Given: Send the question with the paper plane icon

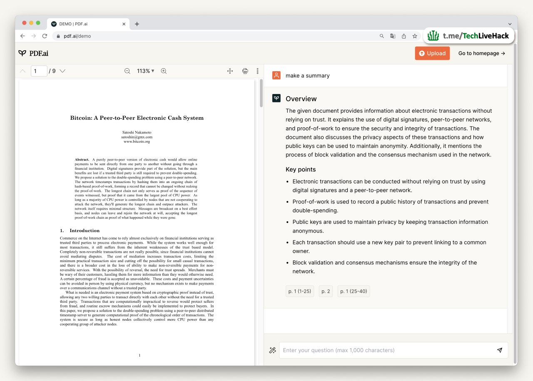Looking at the screenshot, I should pyautogui.click(x=500, y=350).
